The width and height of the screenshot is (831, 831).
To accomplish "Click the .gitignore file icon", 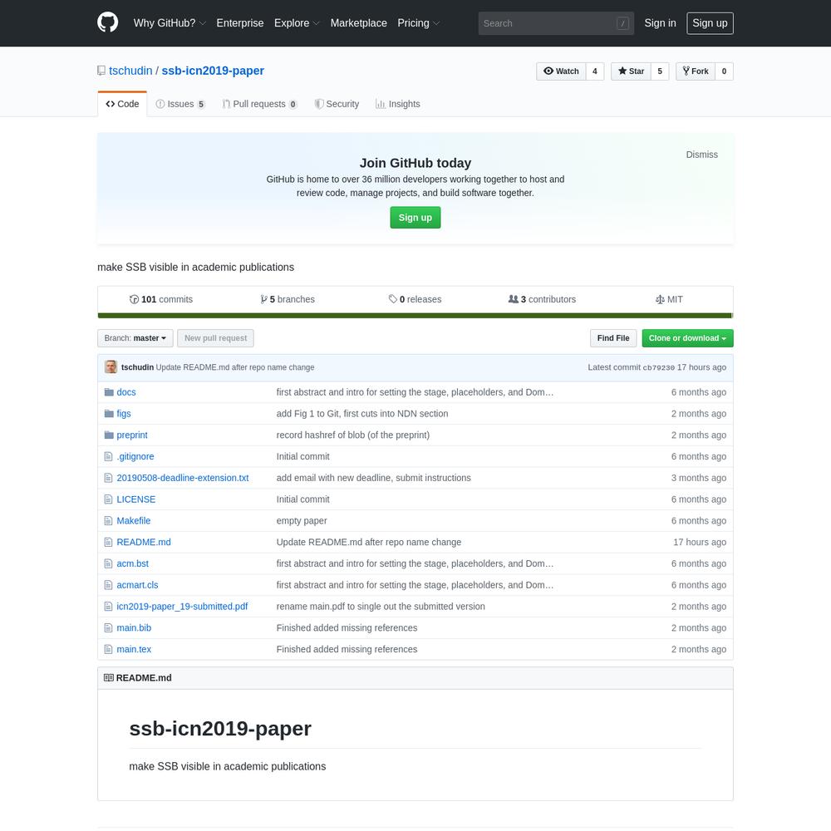I will (109, 456).
